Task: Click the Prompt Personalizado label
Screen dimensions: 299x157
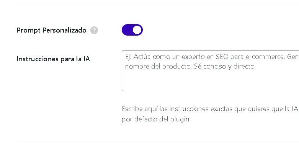Action: 52,30
